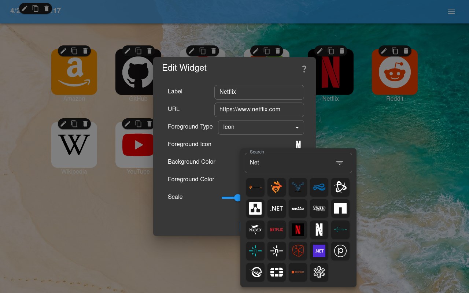The image size is (469, 293).
Task: Choose the teal Netlify wordmark icon
Action: [340, 230]
